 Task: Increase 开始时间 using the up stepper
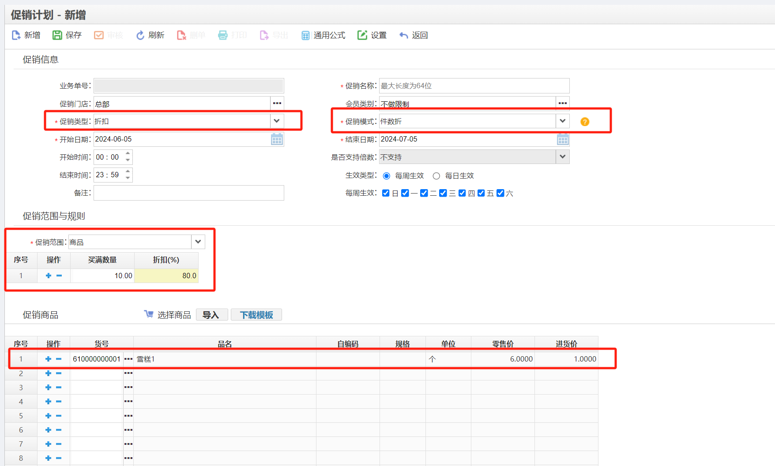127,154
